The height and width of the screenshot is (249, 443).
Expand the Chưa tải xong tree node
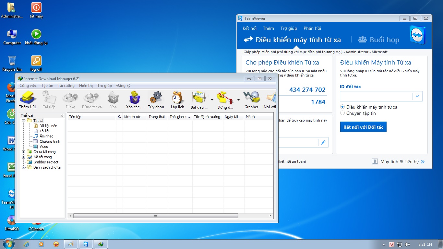[24, 152]
